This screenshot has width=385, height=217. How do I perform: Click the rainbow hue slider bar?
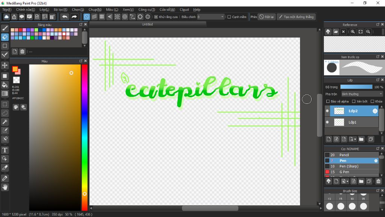tap(85, 137)
